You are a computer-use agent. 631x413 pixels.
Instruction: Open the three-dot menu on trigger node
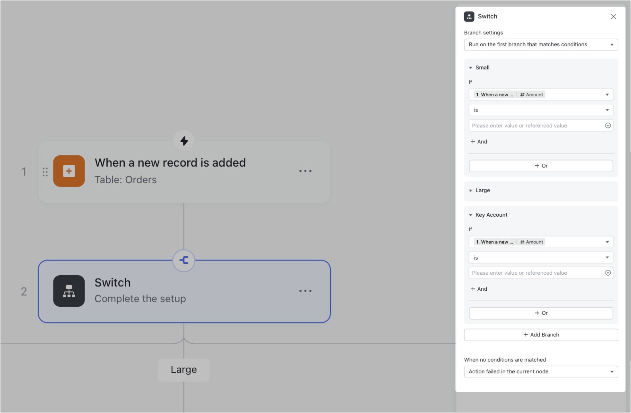[305, 171]
